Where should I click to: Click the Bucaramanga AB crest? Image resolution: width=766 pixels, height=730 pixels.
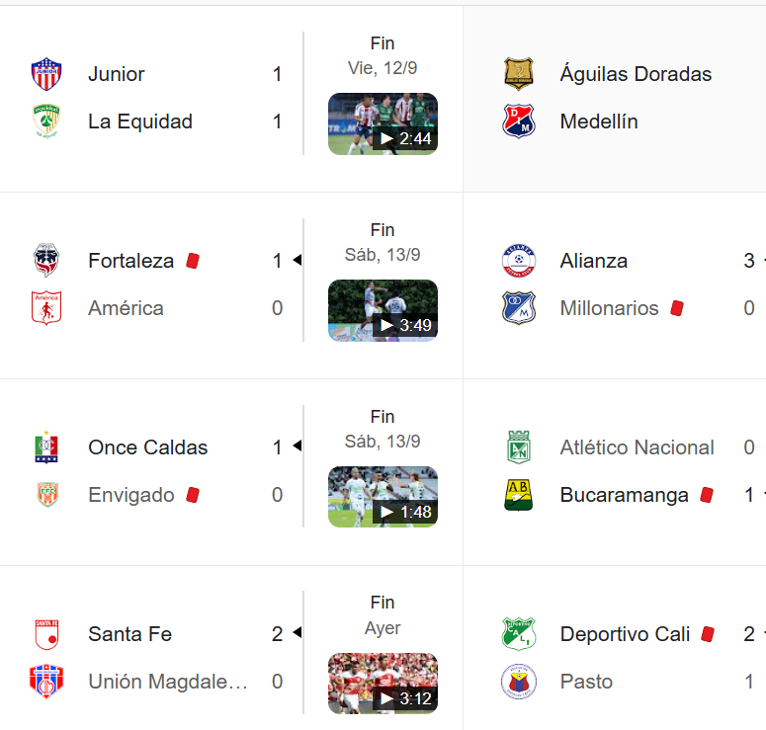click(x=519, y=495)
